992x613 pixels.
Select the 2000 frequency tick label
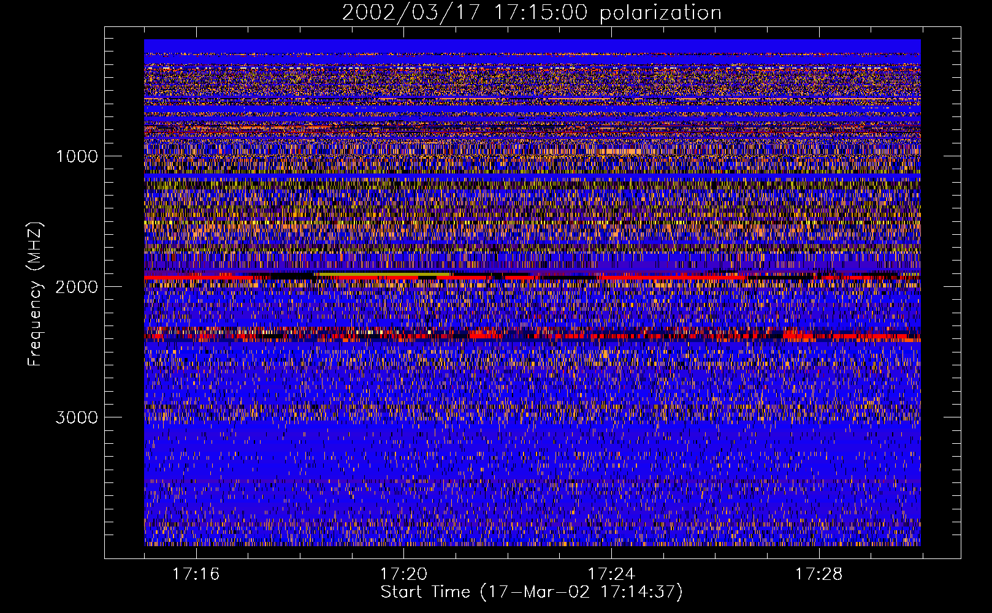77,287
